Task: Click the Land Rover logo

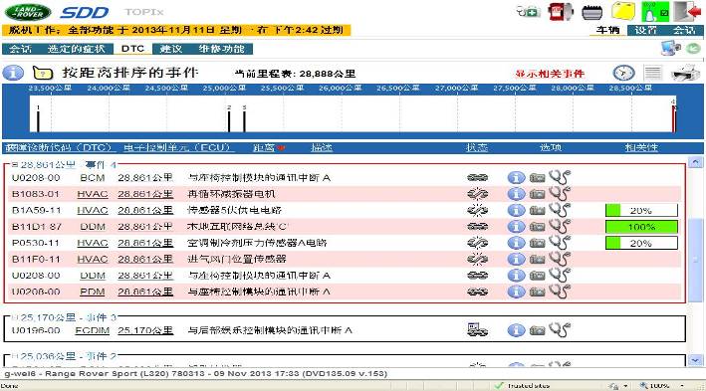Action: [x=28, y=12]
